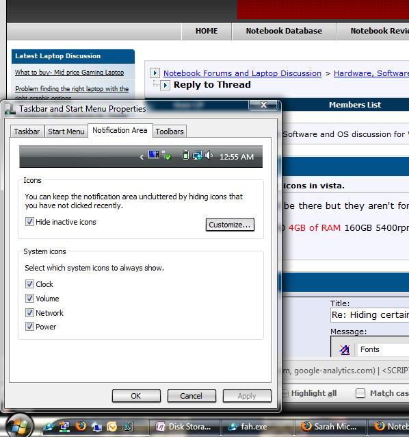Close the Taskbar and Start Menu Properties dialog
This screenshot has height=437, width=409.
click(x=263, y=105)
